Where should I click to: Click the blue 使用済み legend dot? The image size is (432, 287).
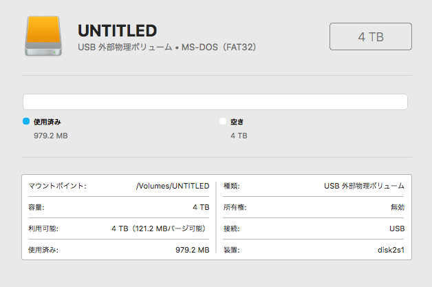[26, 121]
